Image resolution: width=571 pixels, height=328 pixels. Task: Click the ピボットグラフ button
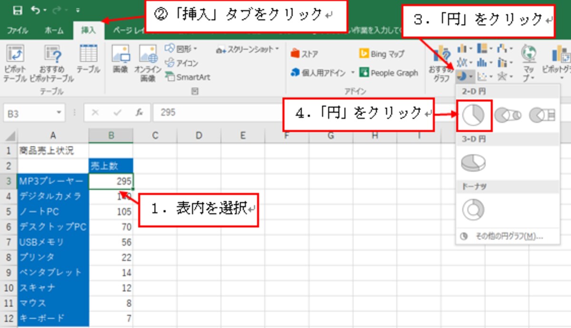[557, 63]
